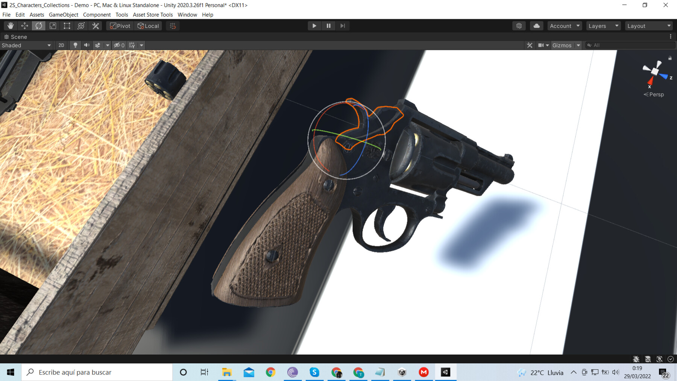The image size is (677, 381).
Task: Open Plastic SCM collaborate icon
Action: point(519,26)
